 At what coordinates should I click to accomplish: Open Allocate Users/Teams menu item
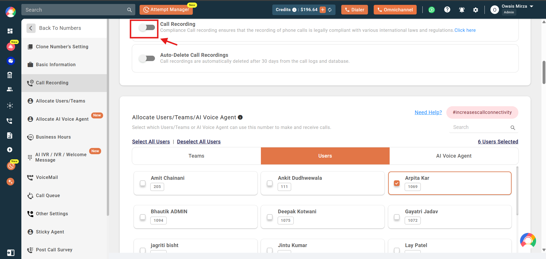coord(64,101)
